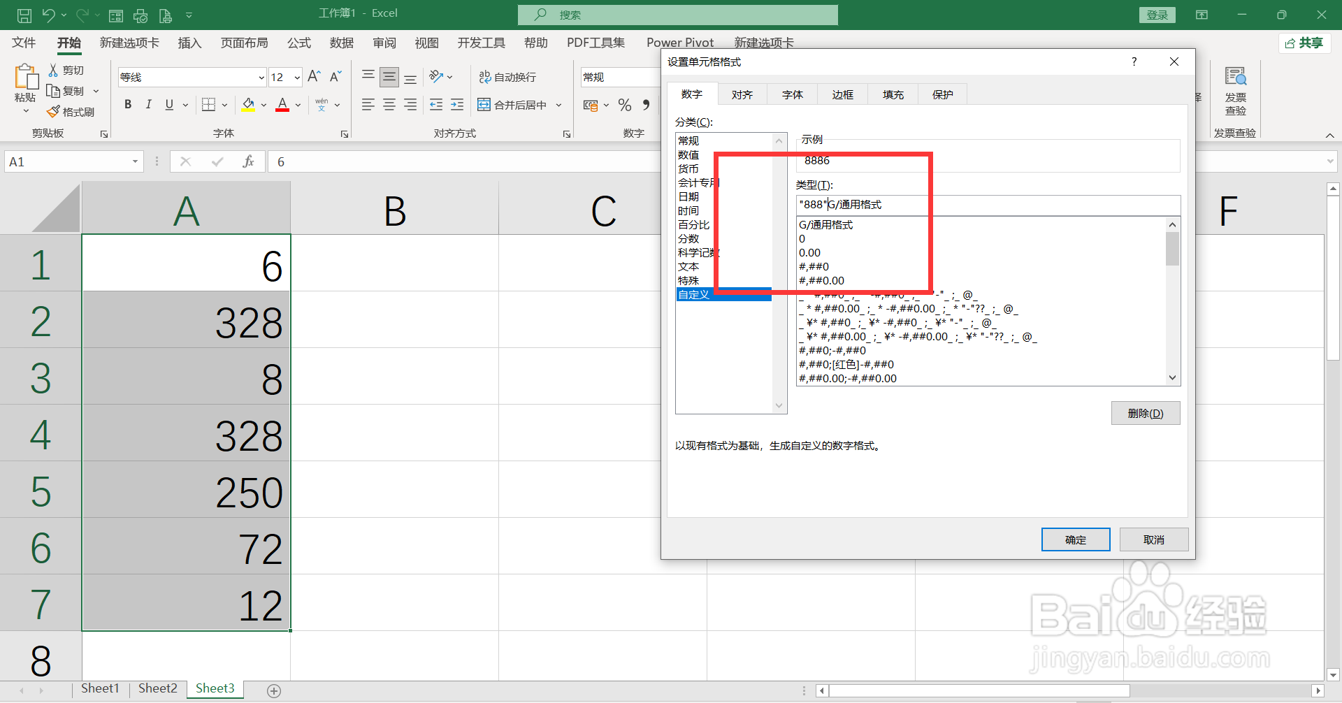Screen dimensions: 1342x703
Task: Click the dialog help question mark
Action: (1134, 62)
